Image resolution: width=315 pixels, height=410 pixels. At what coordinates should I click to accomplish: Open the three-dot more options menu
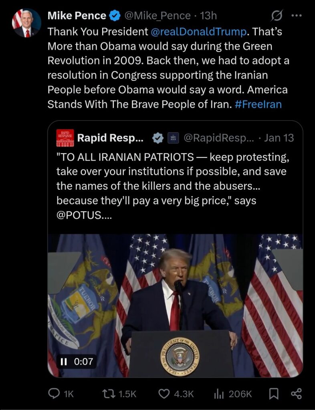coord(296,16)
